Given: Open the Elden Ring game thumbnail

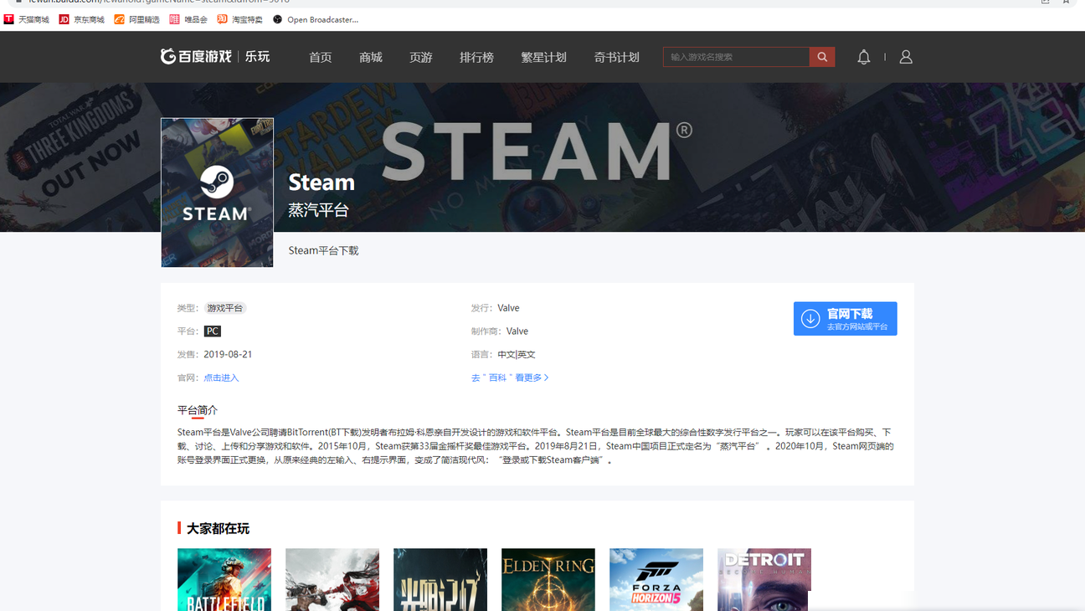Looking at the screenshot, I should point(548,579).
